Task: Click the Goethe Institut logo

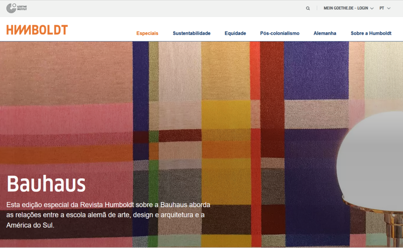Action: [17, 8]
